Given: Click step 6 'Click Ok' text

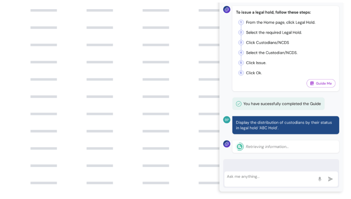Looking at the screenshot, I should (254, 73).
